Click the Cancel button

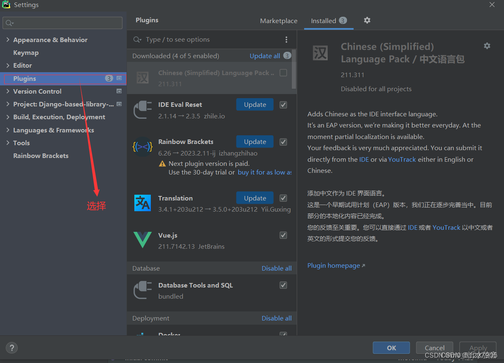click(434, 348)
